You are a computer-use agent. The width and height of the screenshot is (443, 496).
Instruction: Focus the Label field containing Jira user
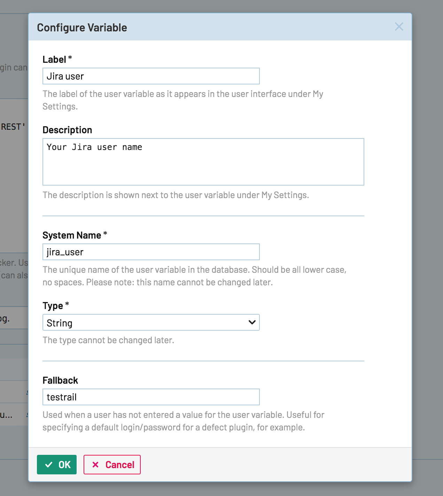coord(151,76)
